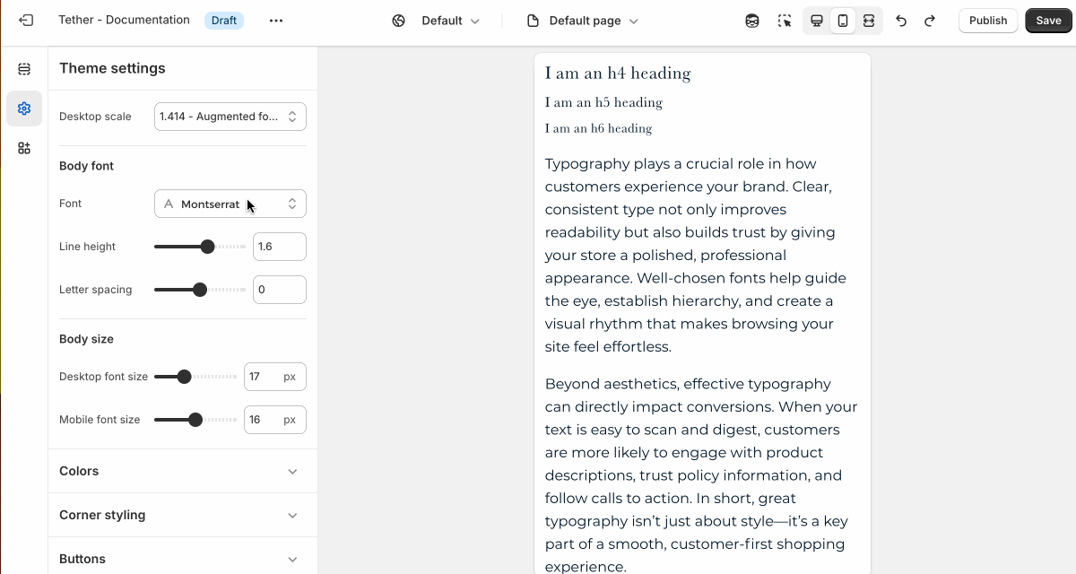Click the paragraph starting 'Beyond aesthetics'
The width and height of the screenshot is (1076, 574).
pyautogui.click(x=701, y=475)
